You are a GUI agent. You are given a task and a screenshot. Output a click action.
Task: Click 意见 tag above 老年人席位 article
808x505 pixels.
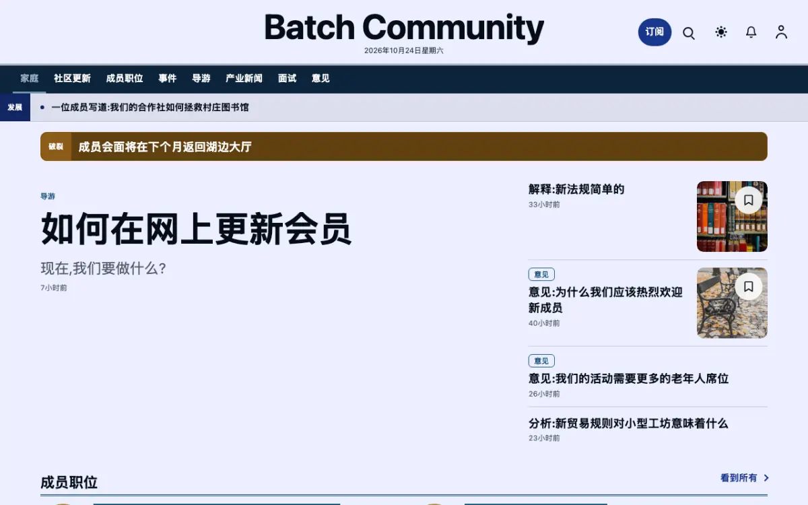click(541, 361)
